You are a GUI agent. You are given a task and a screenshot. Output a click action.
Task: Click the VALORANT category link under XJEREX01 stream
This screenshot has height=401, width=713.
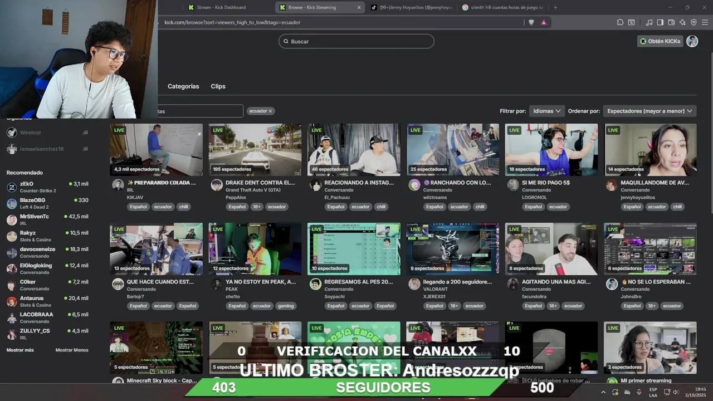[x=436, y=289]
